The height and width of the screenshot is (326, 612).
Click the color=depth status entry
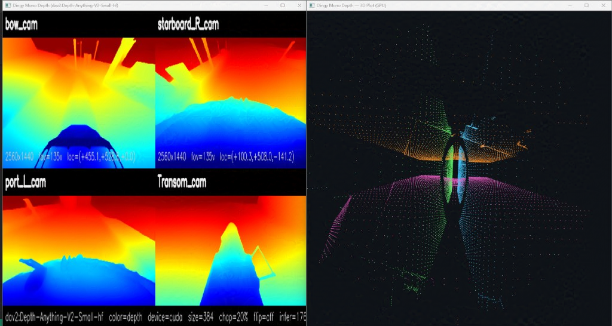pyautogui.click(x=126, y=318)
